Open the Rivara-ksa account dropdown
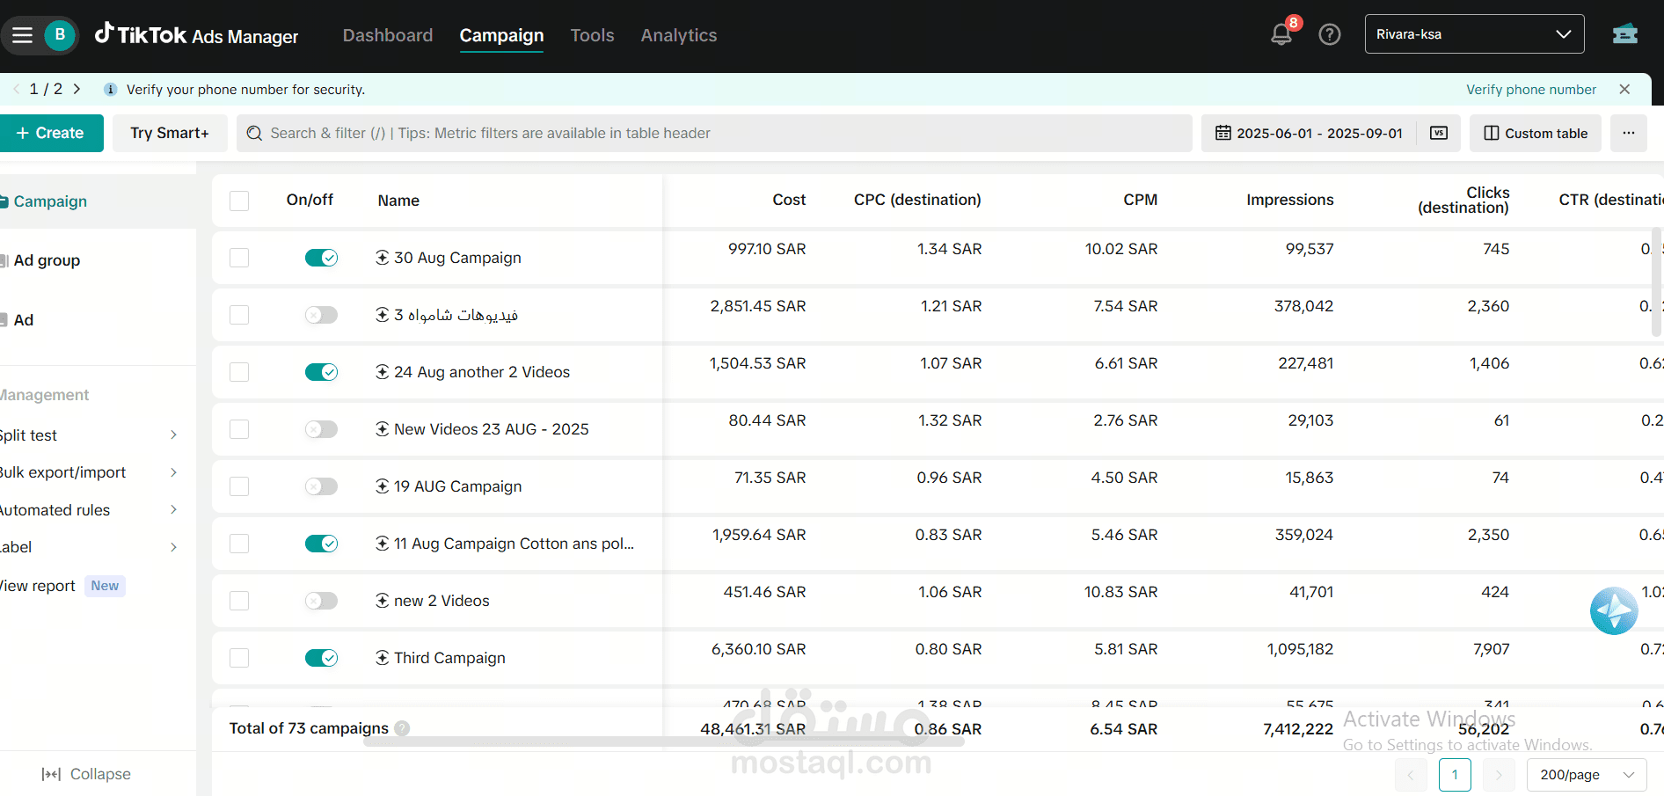 [x=1474, y=34]
